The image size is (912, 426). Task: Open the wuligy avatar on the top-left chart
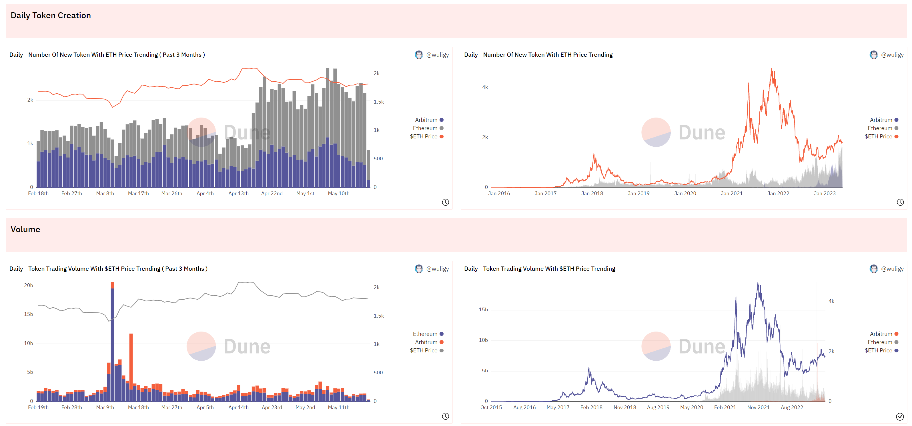pyautogui.click(x=419, y=55)
